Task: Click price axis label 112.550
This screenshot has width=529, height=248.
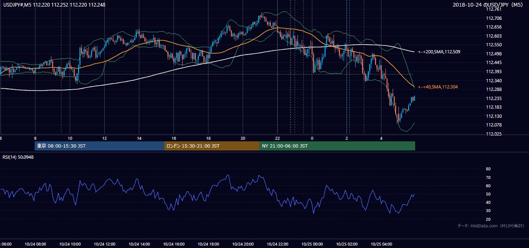Action: coord(494,45)
